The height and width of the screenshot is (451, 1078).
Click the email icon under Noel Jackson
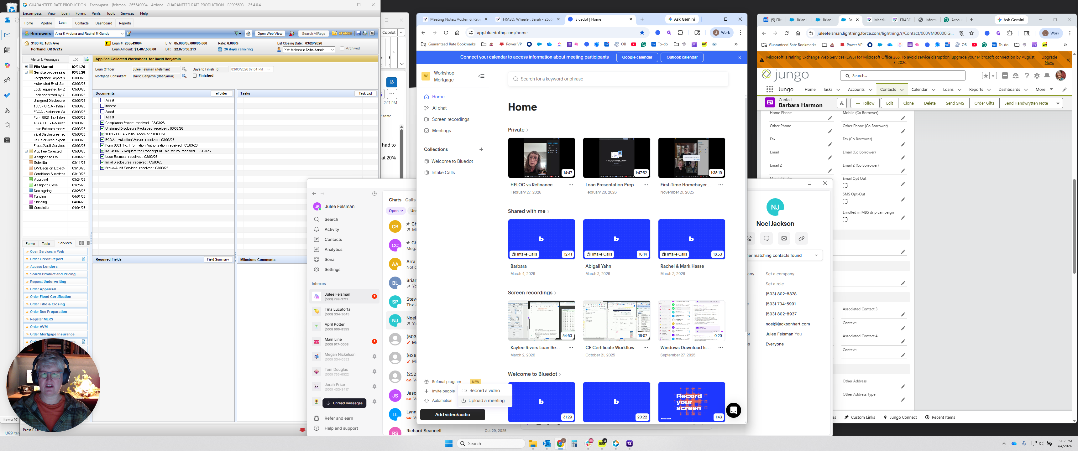pos(784,238)
